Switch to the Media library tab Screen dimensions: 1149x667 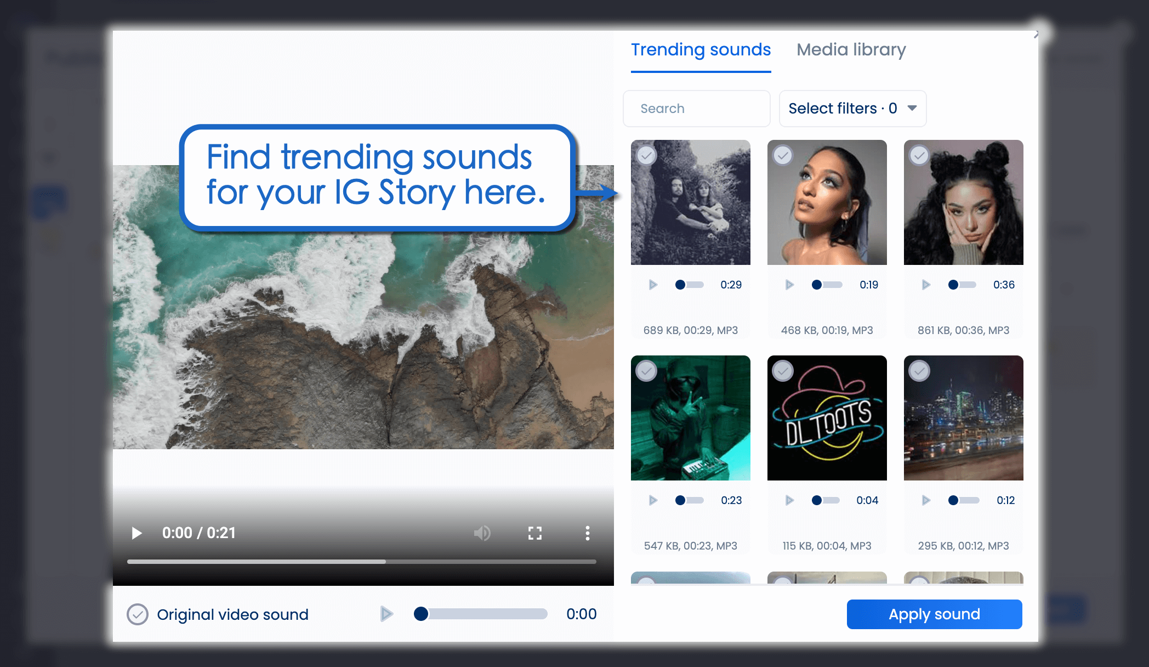tap(851, 49)
